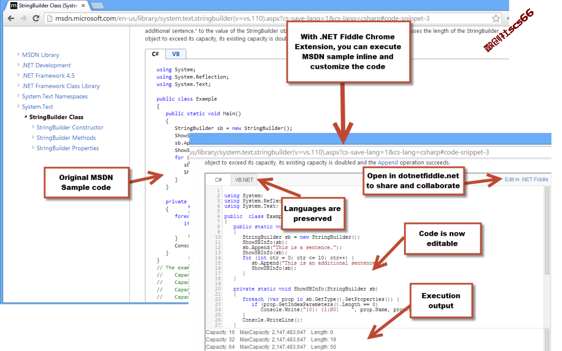Go back using the browser back arrow

point(11,18)
